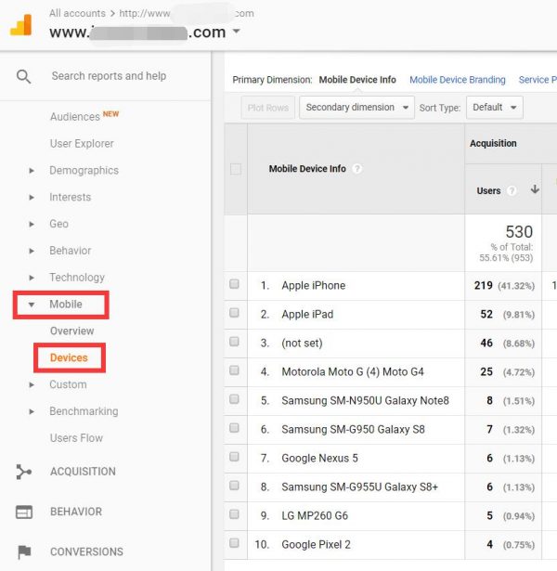557x571 pixels.
Task: Open the Secondary dimension dropdown
Action: pos(357,108)
